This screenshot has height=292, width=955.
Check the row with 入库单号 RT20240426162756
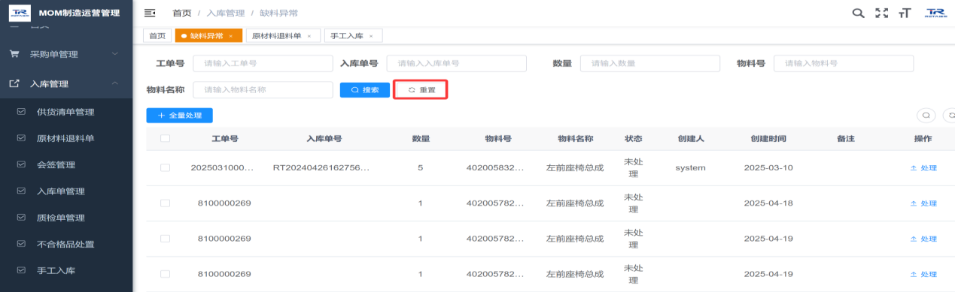pyautogui.click(x=166, y=168)
